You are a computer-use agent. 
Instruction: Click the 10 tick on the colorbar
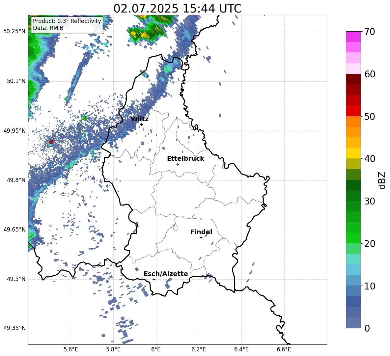pos(370,286)
